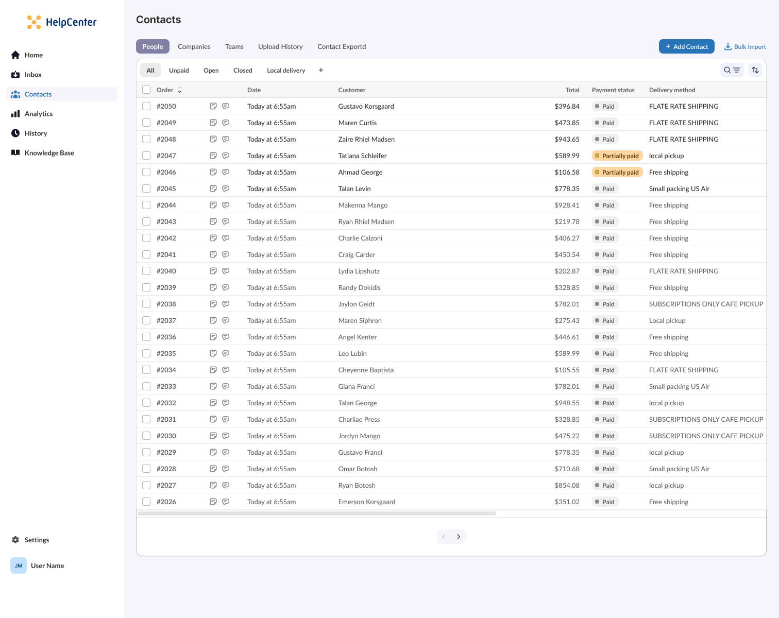This screenshot has width=779, height=618.
Task: Click the horizontal scrollbar below the table
Action: 317,513
